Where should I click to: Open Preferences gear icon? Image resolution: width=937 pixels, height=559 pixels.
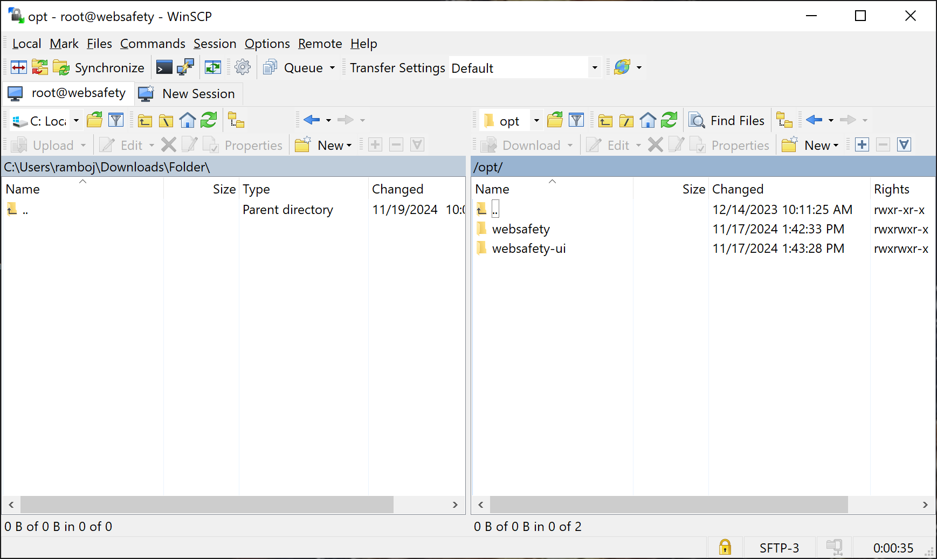click(243, 67)
